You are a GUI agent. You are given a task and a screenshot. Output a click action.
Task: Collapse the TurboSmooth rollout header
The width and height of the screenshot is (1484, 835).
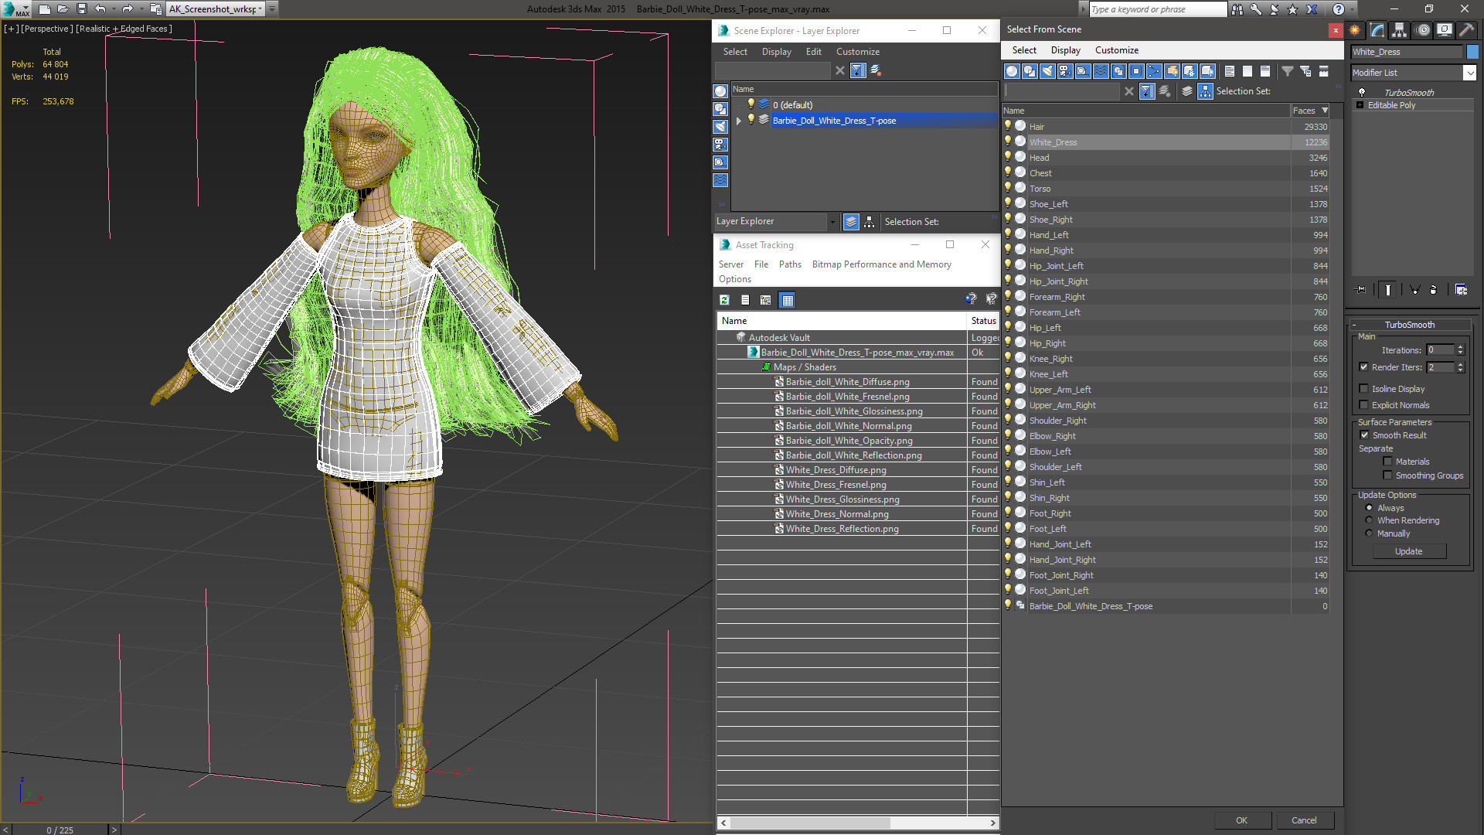1410,325
